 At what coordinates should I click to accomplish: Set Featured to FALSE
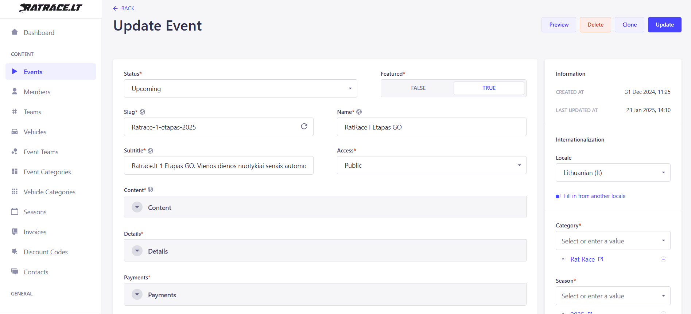[418, 88]
